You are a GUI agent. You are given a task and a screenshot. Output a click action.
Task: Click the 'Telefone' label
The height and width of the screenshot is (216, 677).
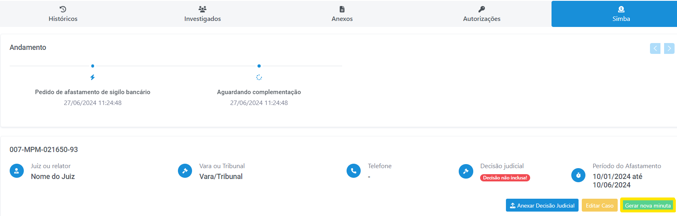380,166
